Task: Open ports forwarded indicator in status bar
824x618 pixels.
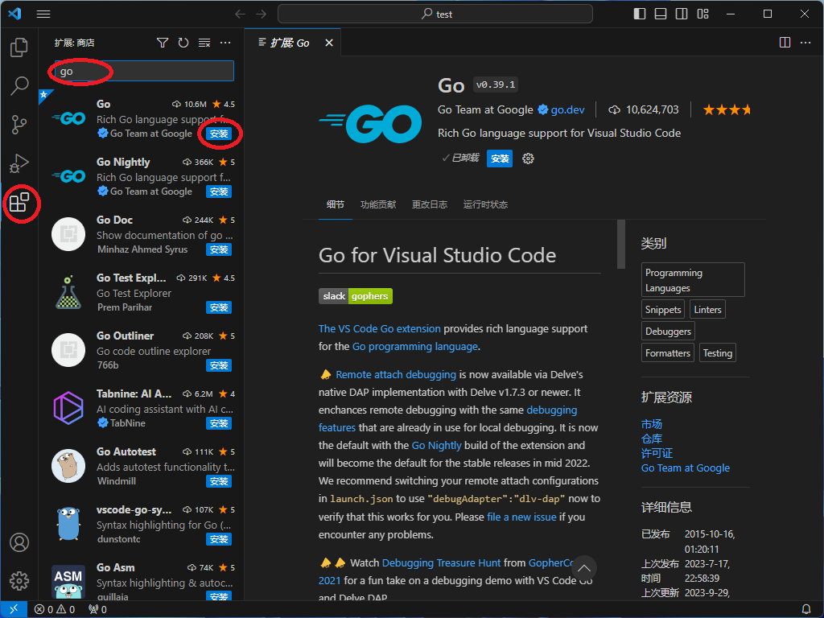Action: pyautogui.click(x=97, y=609)
